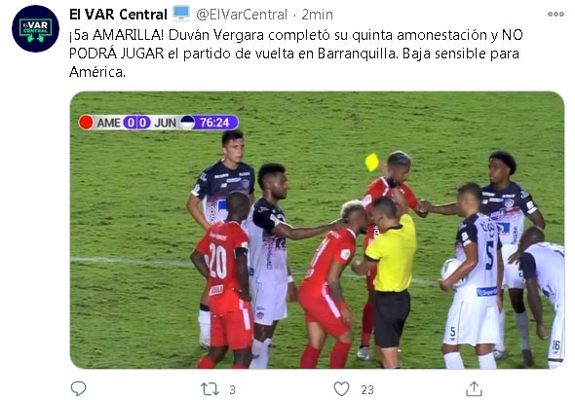The image size is (575, 400).
Task: Open the three-dot more options menu
Action: pyautogui.click(x=556, y=15)
